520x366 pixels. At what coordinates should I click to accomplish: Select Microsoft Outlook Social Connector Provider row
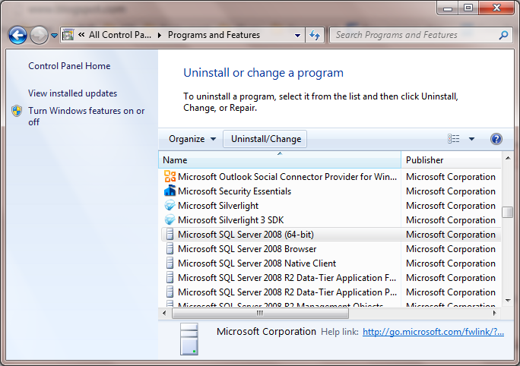(x=331, y=177)
